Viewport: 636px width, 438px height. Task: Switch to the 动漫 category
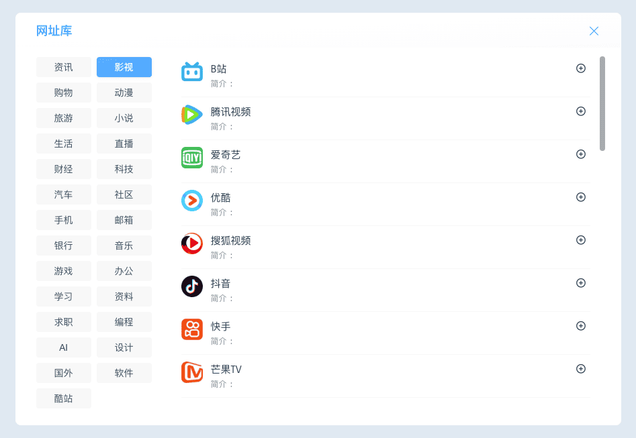tap(124, 93)
